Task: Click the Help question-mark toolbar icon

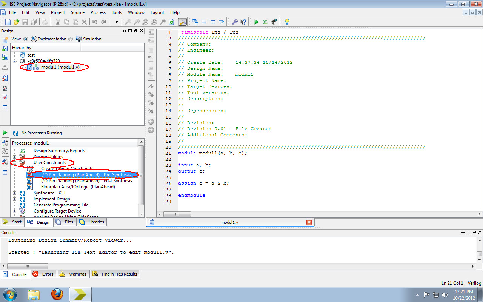Action: pos(244,22)
